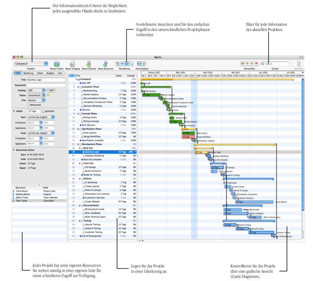Collapse the Website group triangle
Viewport: 313px width, 281px height.
[x=79, y=179]
